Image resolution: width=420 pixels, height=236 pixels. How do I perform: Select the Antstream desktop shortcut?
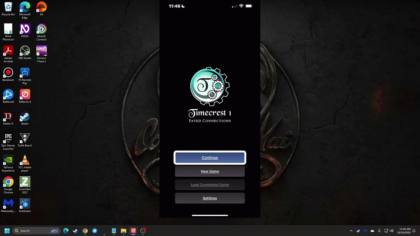pyautogui.click(x=25, y=206)
